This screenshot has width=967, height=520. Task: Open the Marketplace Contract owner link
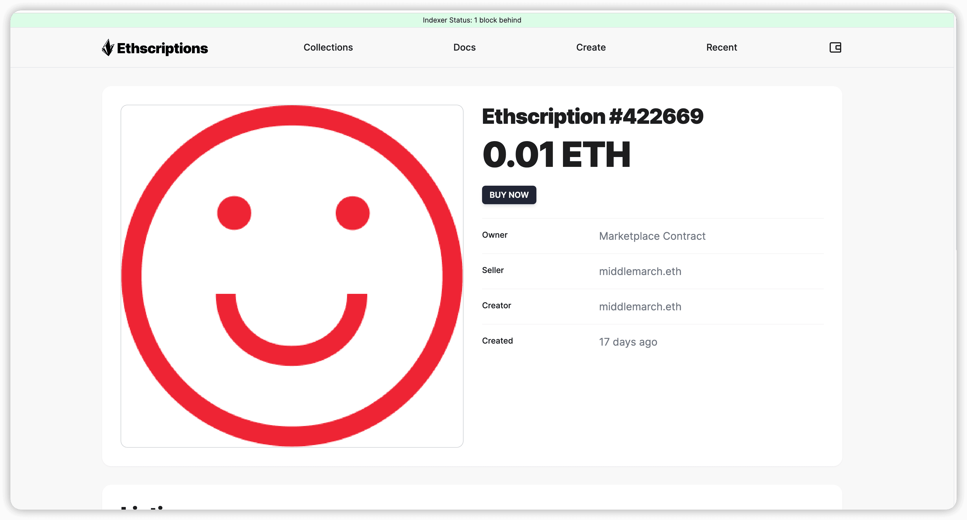click(652, 236)
